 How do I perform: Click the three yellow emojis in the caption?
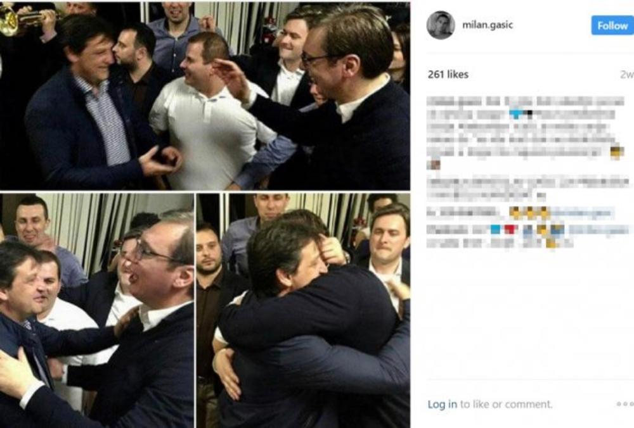529,212
